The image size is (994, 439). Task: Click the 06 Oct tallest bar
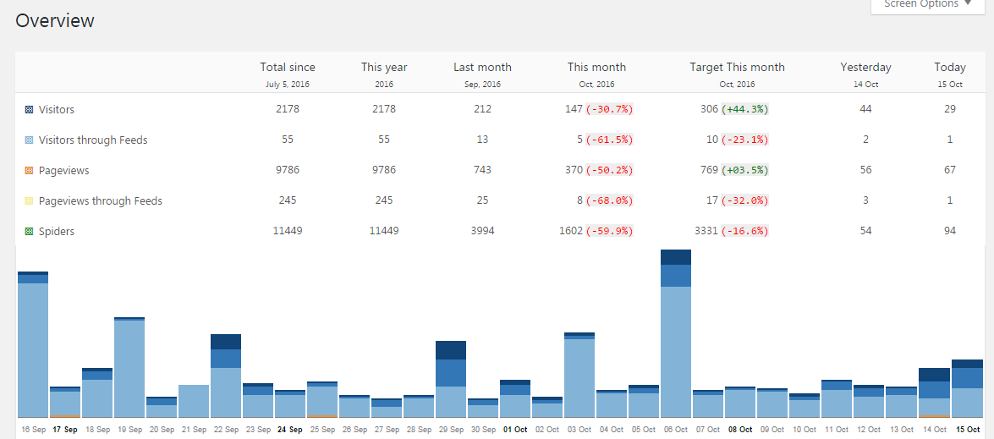click(676, 333)
